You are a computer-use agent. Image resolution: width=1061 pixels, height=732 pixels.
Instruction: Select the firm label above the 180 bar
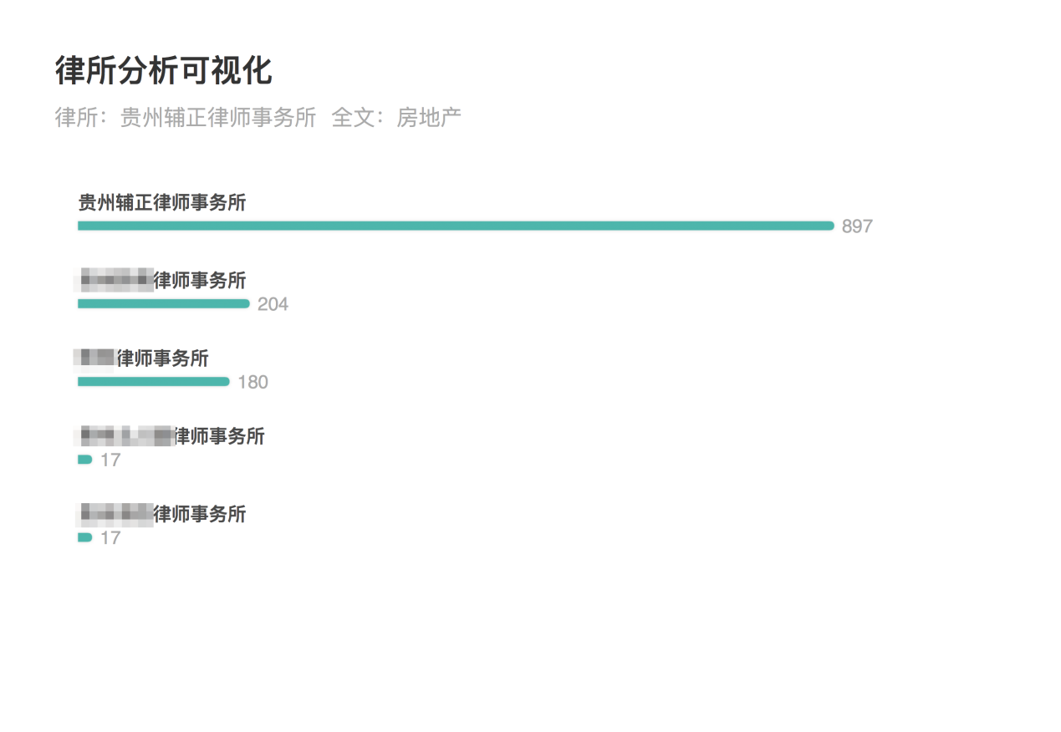pos(143,358)
